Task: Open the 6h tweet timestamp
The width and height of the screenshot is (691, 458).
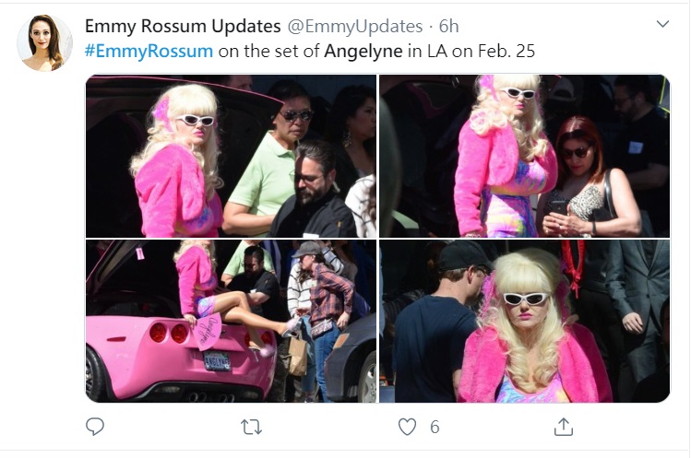Action: click(x=448, y=27)
